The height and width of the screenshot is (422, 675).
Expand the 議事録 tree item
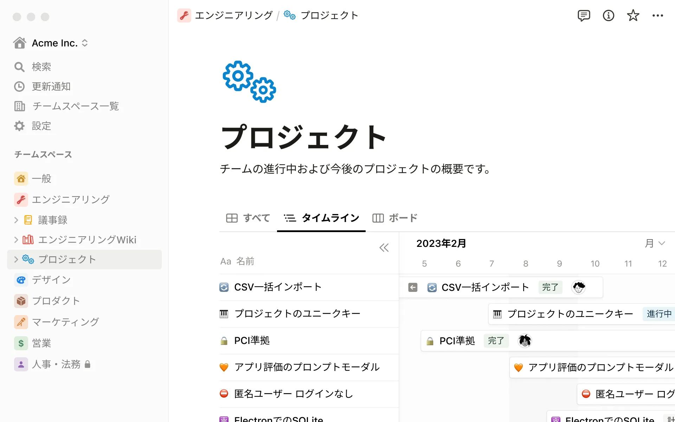pos(16,220)
